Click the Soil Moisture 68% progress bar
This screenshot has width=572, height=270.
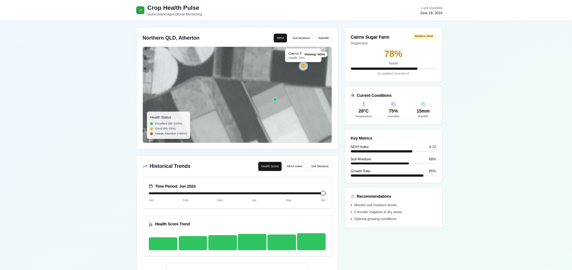point(393,163)
